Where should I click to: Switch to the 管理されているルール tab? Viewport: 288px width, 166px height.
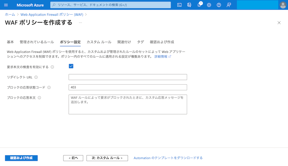pos(37,42)
